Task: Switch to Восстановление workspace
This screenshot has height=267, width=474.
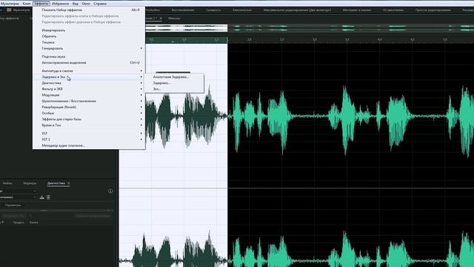Action: tap(183, 10)
